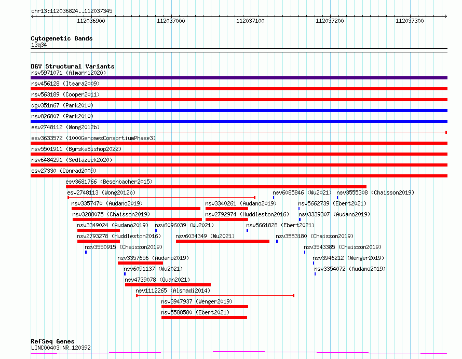The image size is (462, 359).
Task: Select the purple nsv5971071 variant bar
Action: [239, 78]
